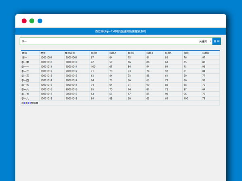Click the blue window circle icon
The image size is (242, 181).
[x=40, y=21]
